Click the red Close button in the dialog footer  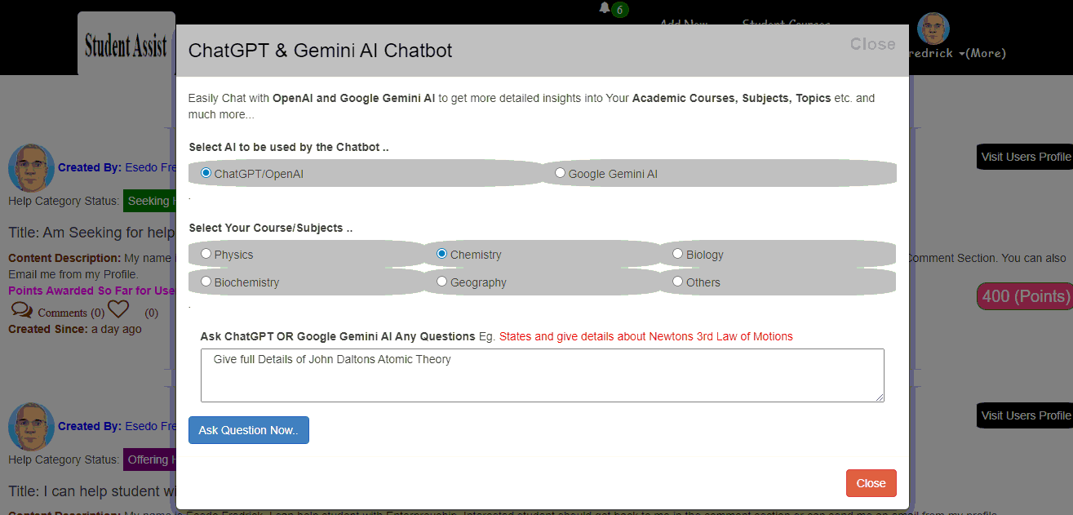pyautogui.click(x=871, y=483)
